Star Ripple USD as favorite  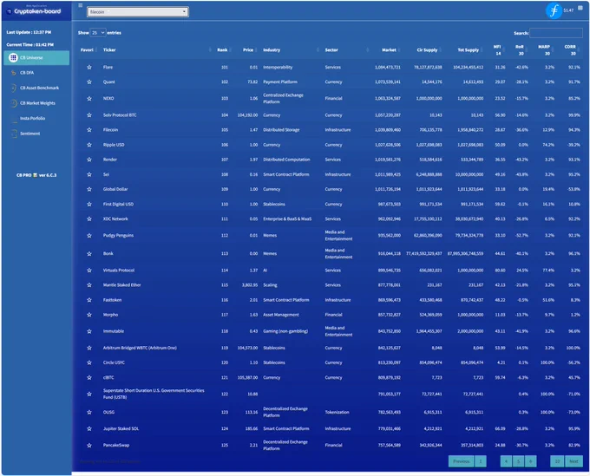89,145
